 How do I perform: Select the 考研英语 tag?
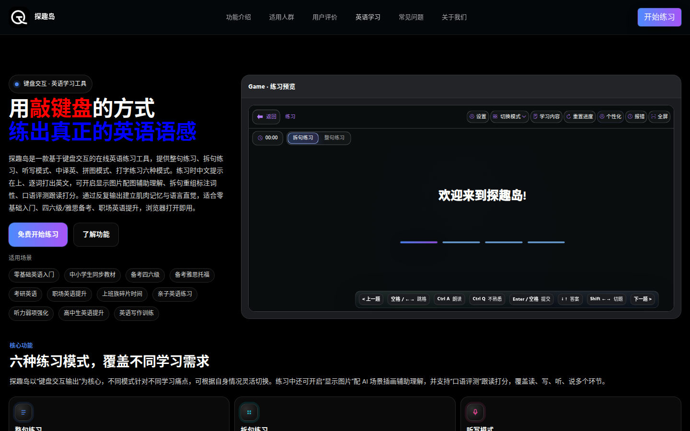tap(25, 294)
